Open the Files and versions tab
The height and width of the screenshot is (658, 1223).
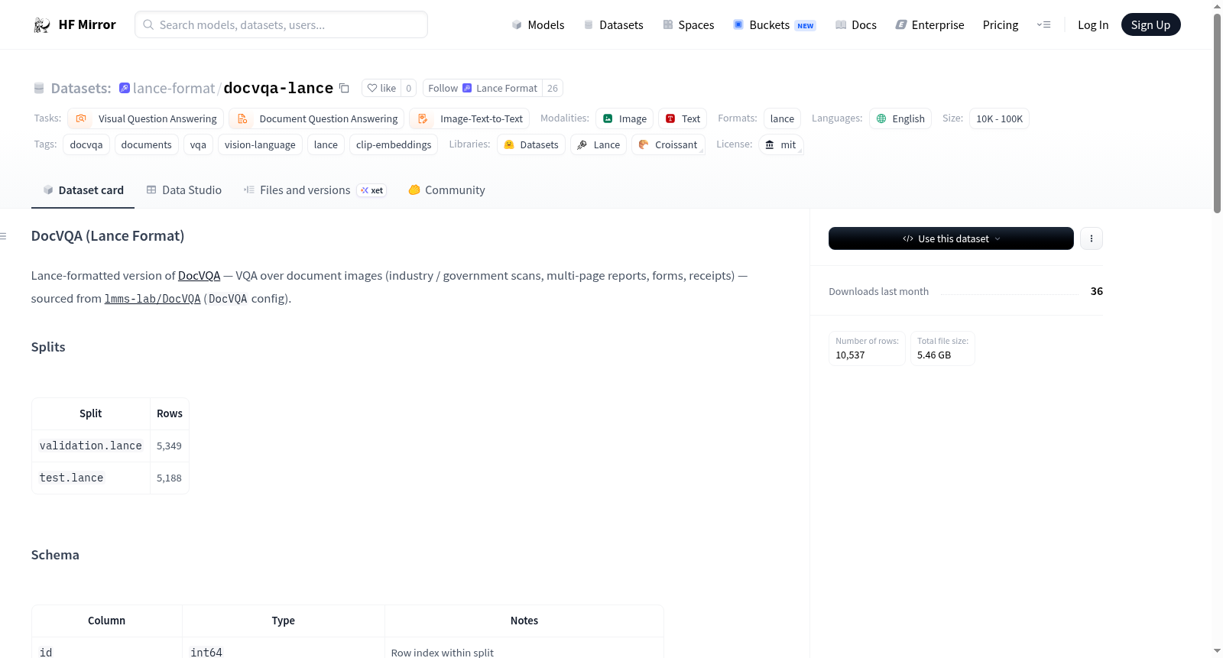click(x=315, y=190)
